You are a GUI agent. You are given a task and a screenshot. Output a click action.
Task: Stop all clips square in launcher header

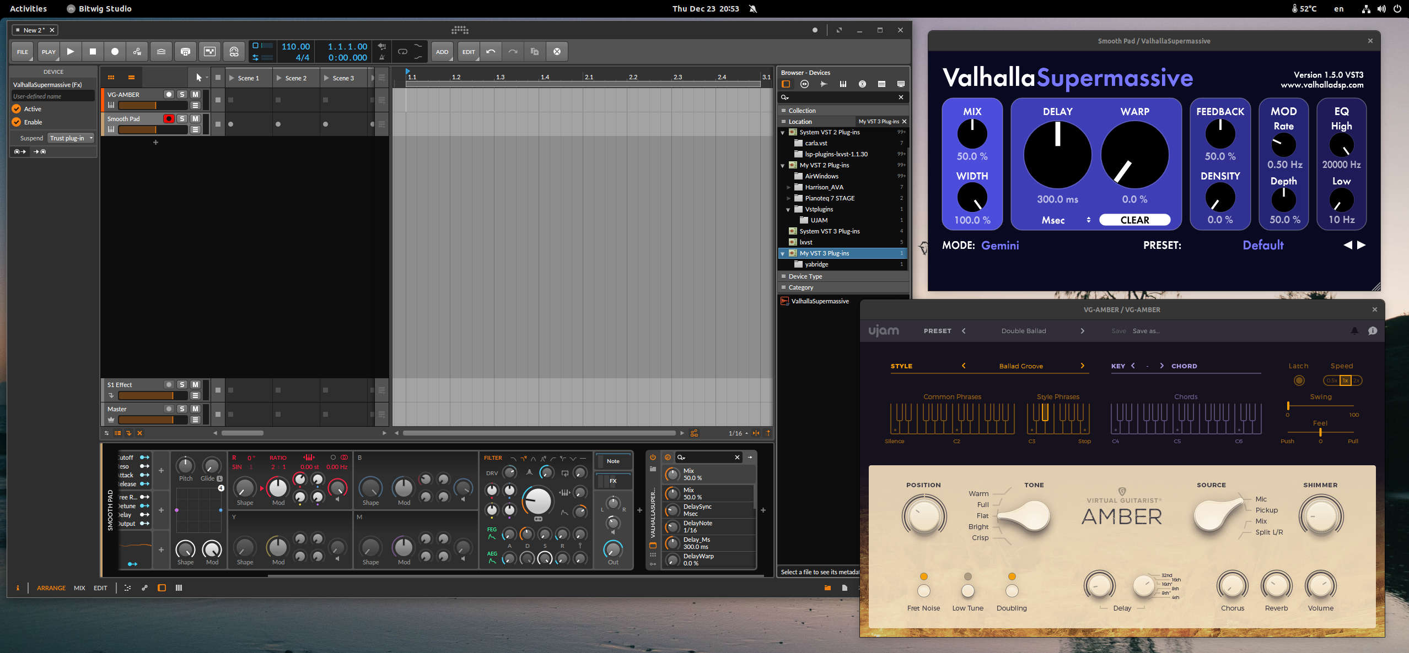pos(218,78)
